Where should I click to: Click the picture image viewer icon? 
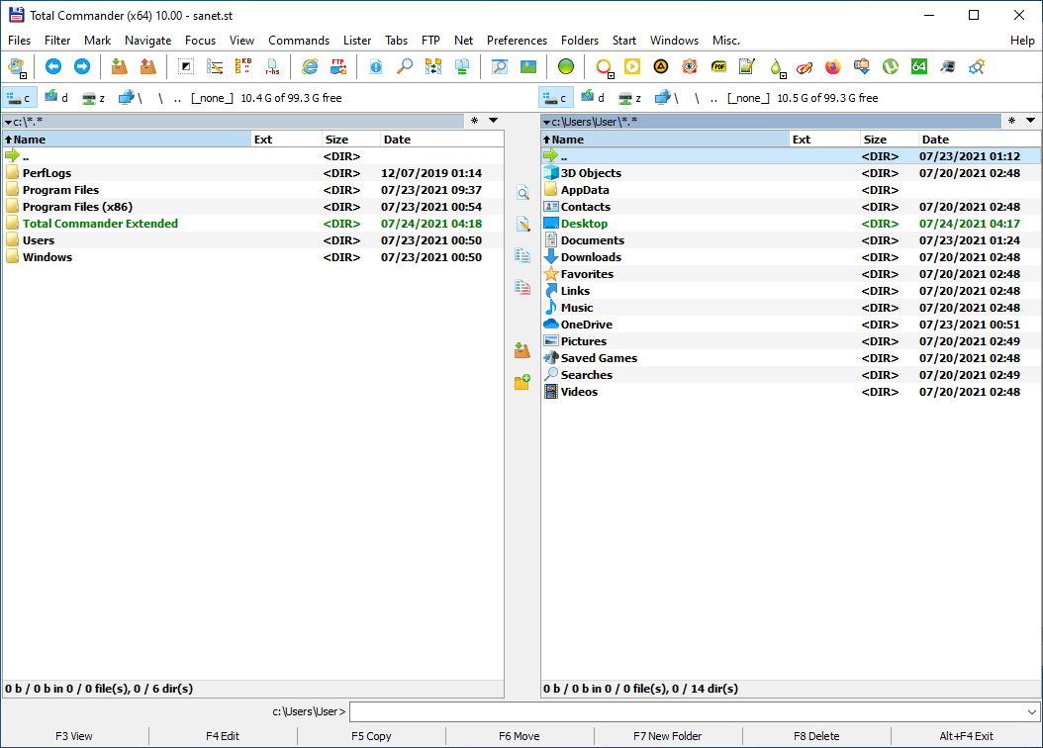point(528,66)
